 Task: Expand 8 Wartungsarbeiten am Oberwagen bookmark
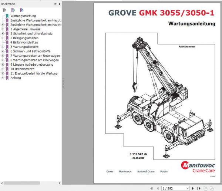3,60
